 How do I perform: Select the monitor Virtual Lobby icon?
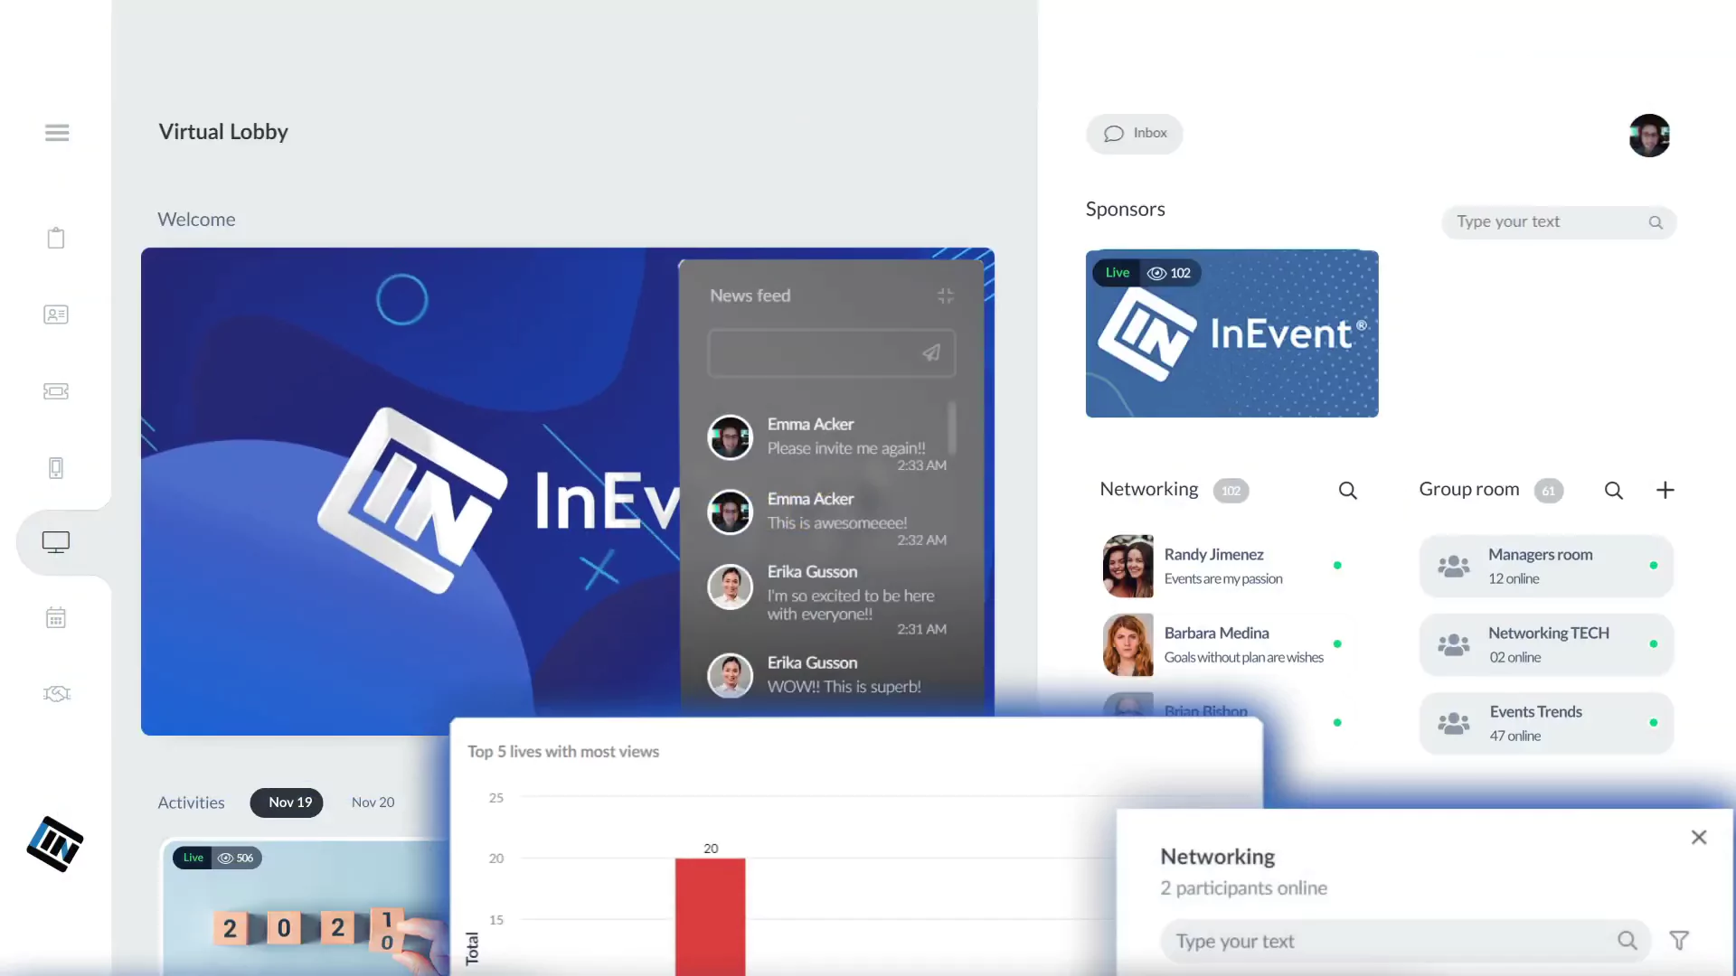click(x=56, y=542)
